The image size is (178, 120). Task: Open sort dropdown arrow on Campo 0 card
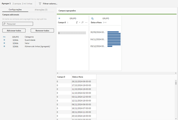pos(79,23)
